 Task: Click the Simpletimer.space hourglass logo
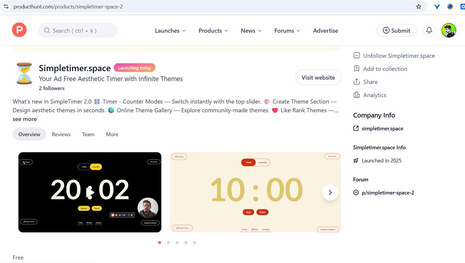tap(24, 73)
